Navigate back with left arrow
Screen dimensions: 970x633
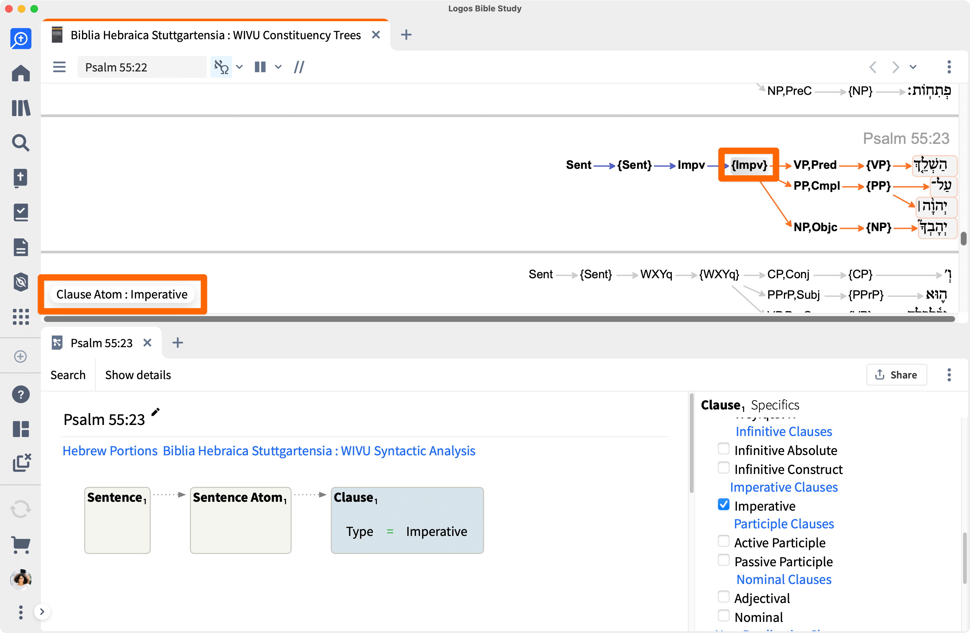click(872, 67)
